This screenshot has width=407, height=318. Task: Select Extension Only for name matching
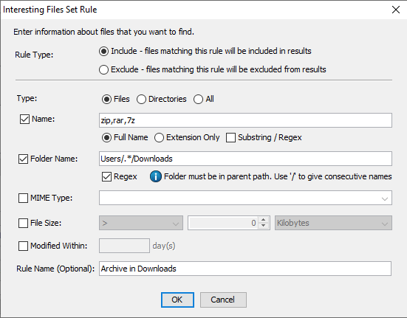point(159,138)
